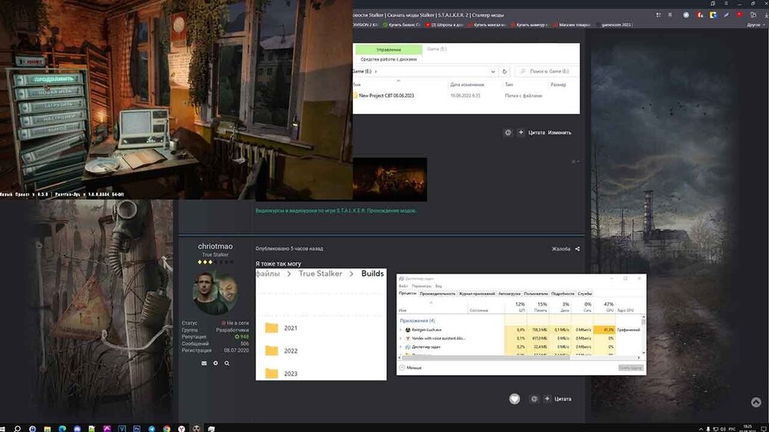Report the post via the Жалоба link

click(x=561, y=249)
